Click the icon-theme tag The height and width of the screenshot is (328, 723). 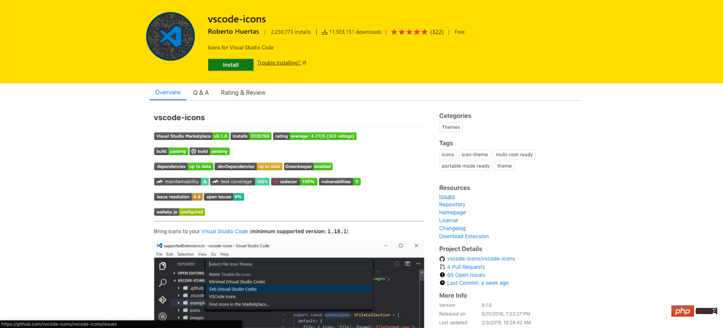point(475,155)
